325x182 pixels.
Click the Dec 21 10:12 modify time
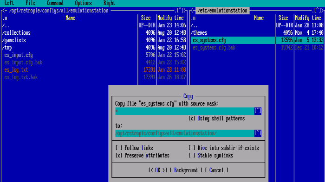coord(309,48)
